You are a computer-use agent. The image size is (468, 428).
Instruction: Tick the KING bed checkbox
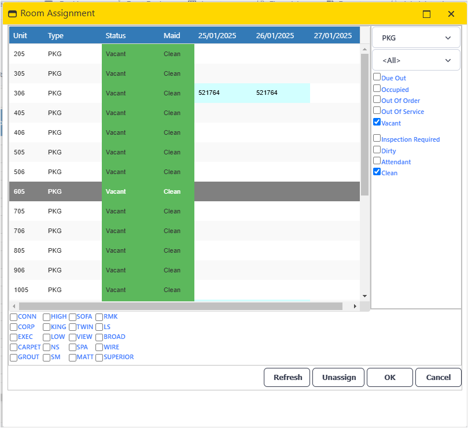pos(46,327)
